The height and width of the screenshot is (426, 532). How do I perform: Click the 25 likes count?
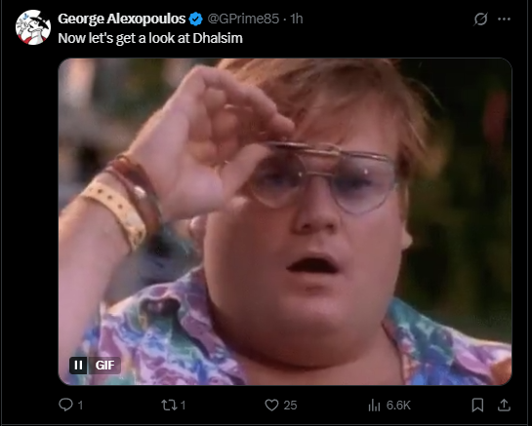pyautogui.click(x=290, y=406)
